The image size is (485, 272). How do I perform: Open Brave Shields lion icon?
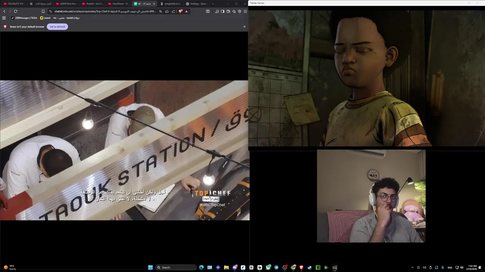[x=180, y=11]
